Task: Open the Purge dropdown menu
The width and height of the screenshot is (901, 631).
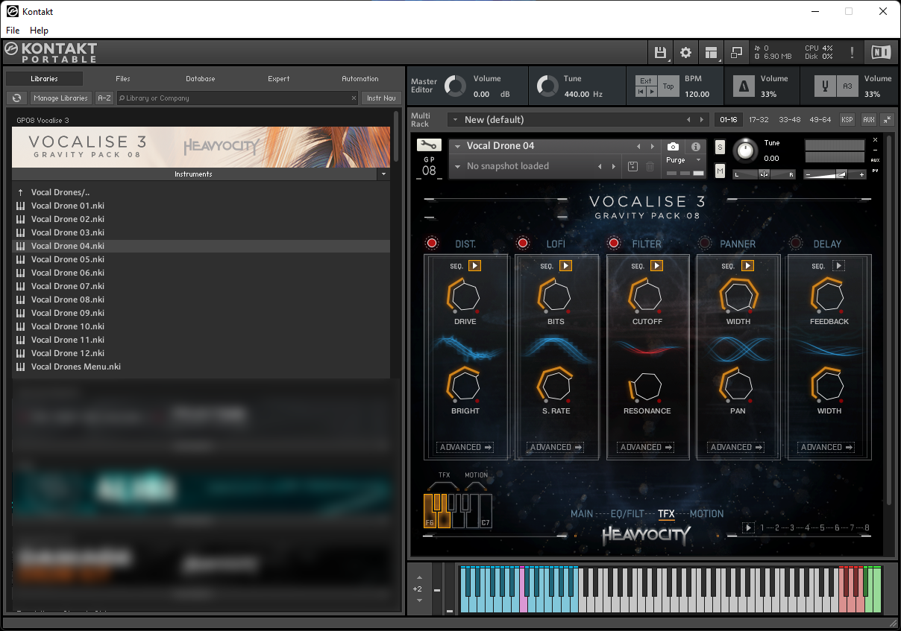Action: 684,160
